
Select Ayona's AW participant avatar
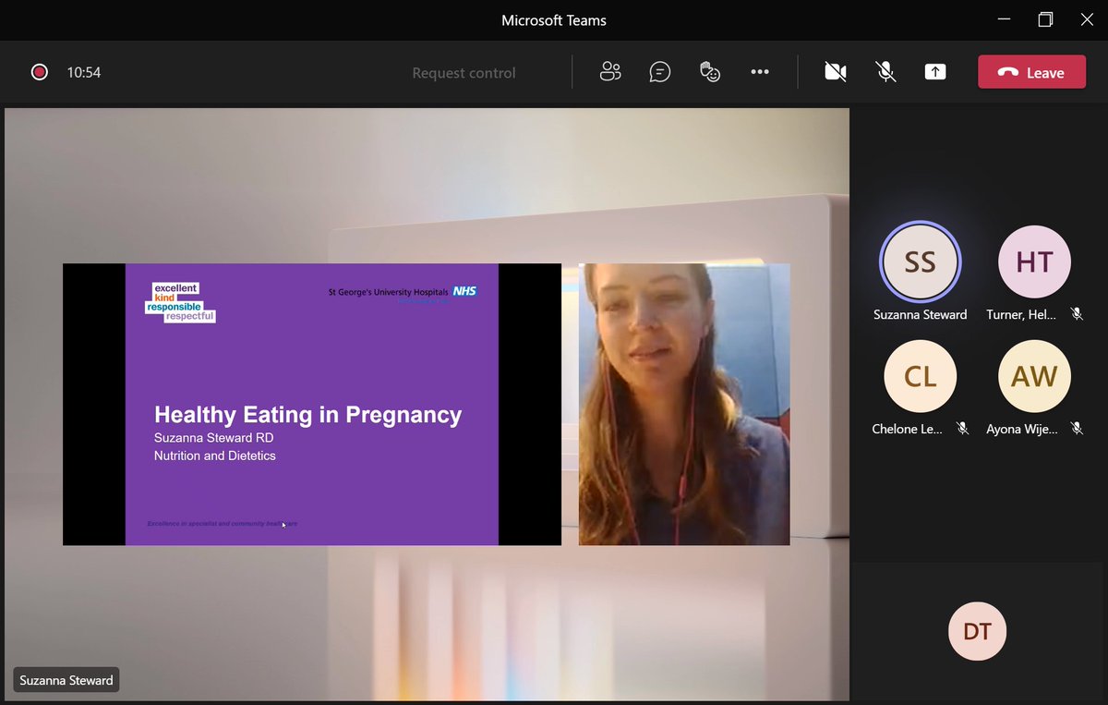tap(1034, 376)
